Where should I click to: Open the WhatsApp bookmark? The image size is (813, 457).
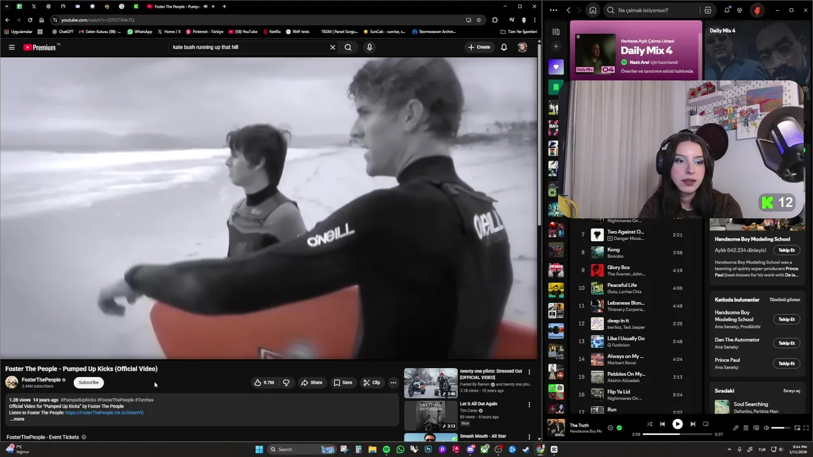coord(140,31)
